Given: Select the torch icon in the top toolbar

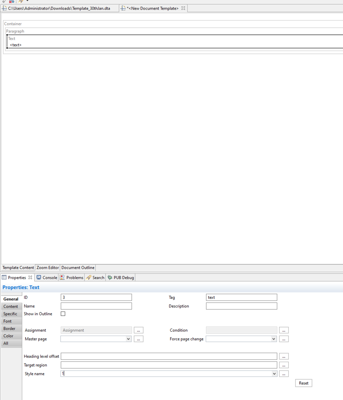Looking at the screenshot, I should click(20, 2).
